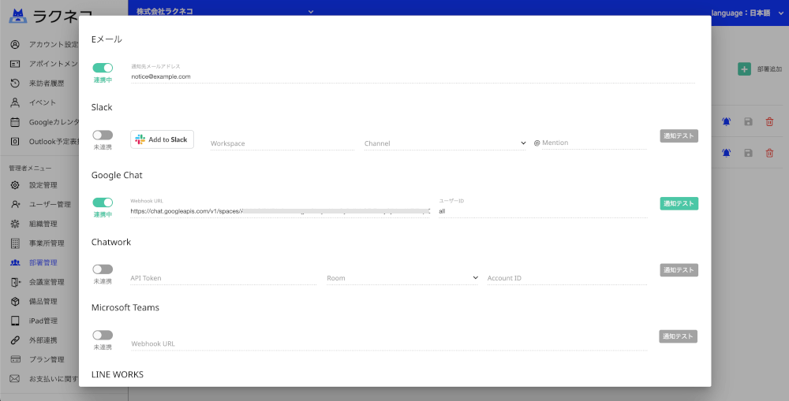
Task: Open the language 日本語 dropdown
Action: pos(748,13)
